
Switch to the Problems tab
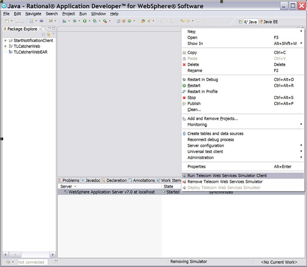[69, 181]
